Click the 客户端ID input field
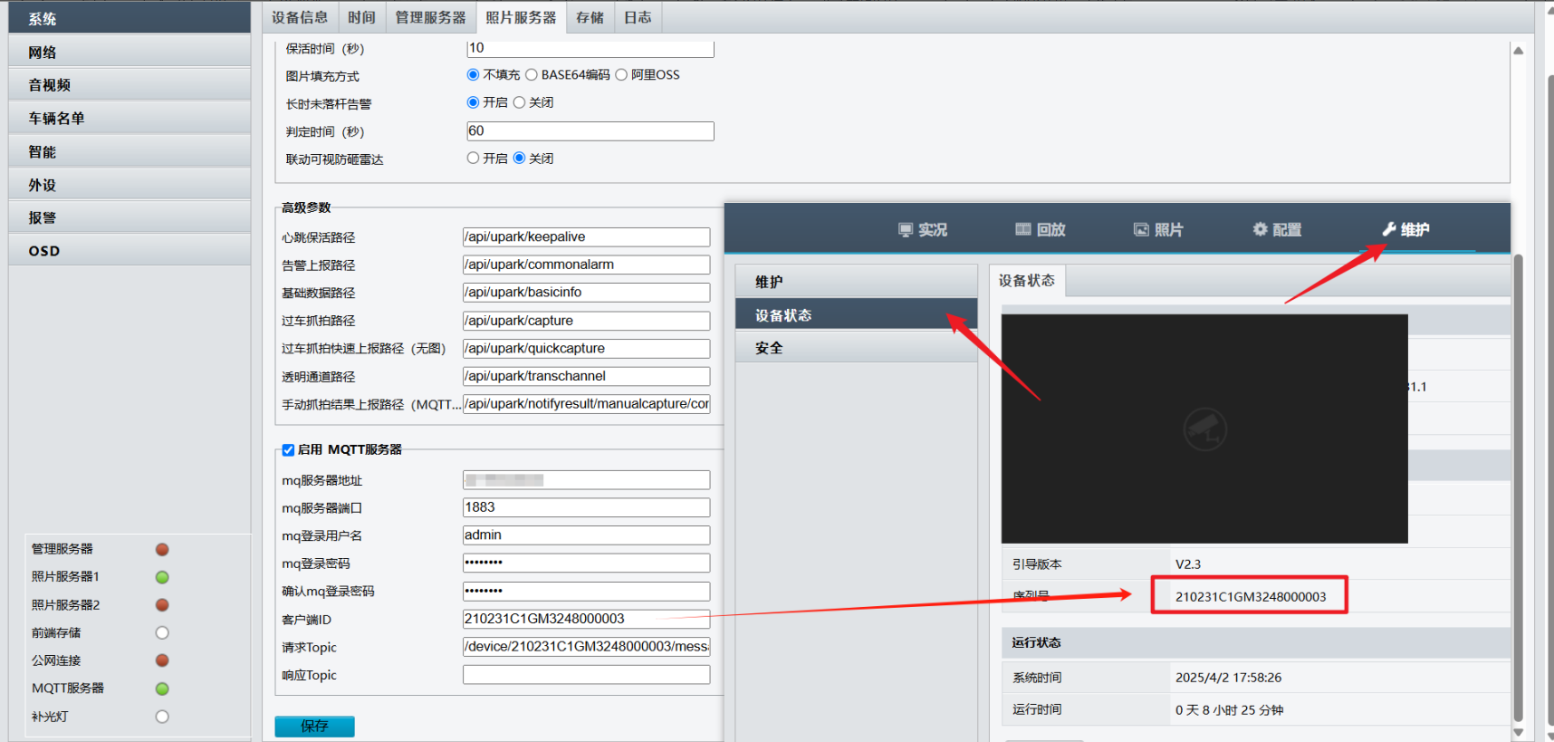This screenshot has width=1554, height=742. [x=586, y=619]
